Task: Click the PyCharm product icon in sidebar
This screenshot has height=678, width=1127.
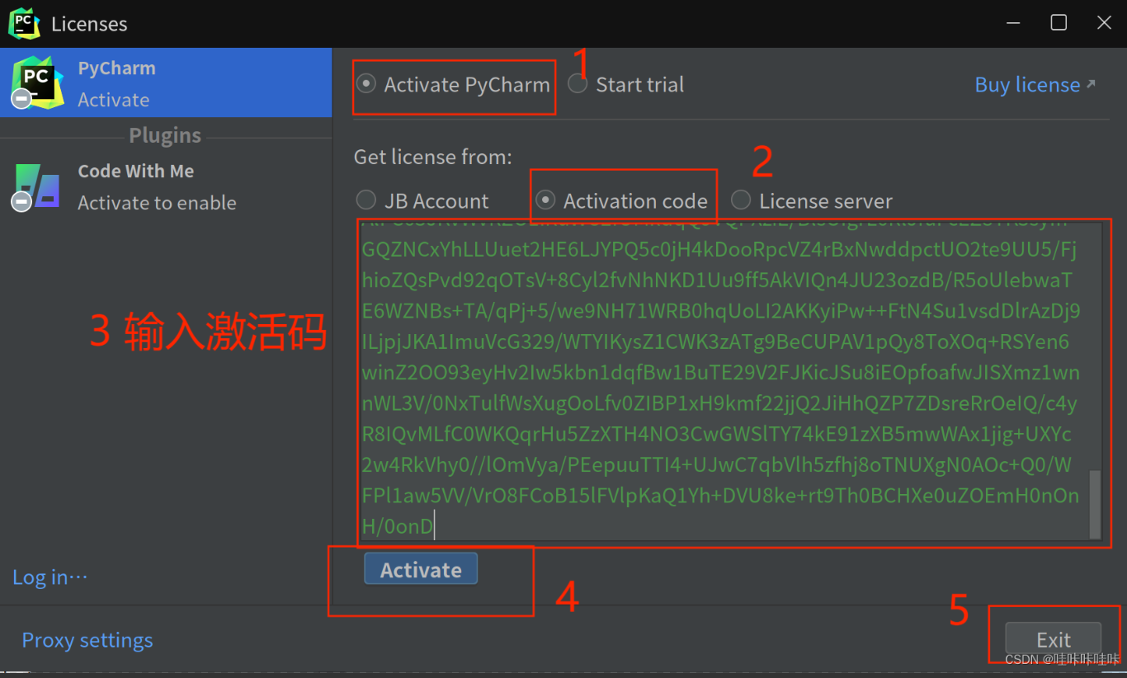Action: [x=36, y=82]
